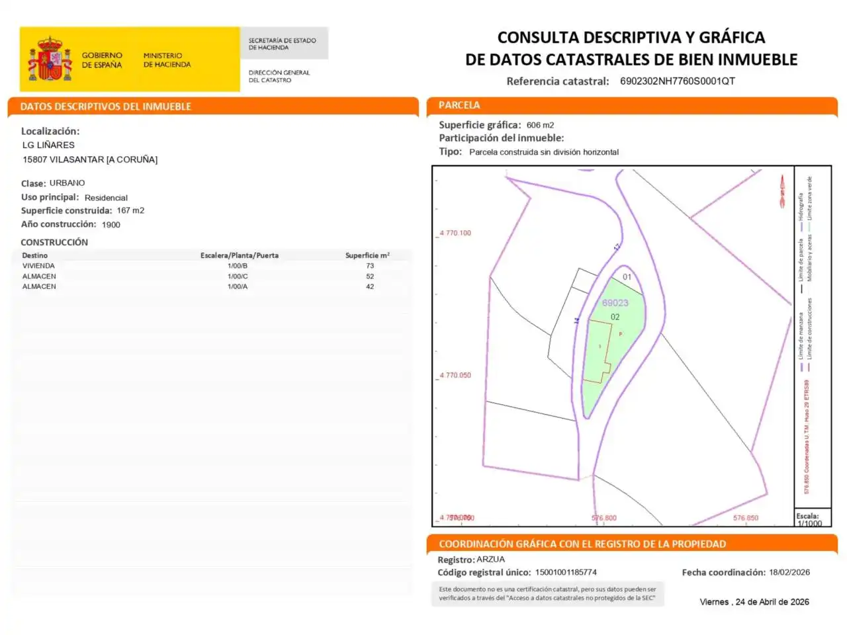Click the "COORDINACIÓN GRÁFICA CON EL REGISTRO" header
Screen dimensions: 847x635
[x=582, y=544]
